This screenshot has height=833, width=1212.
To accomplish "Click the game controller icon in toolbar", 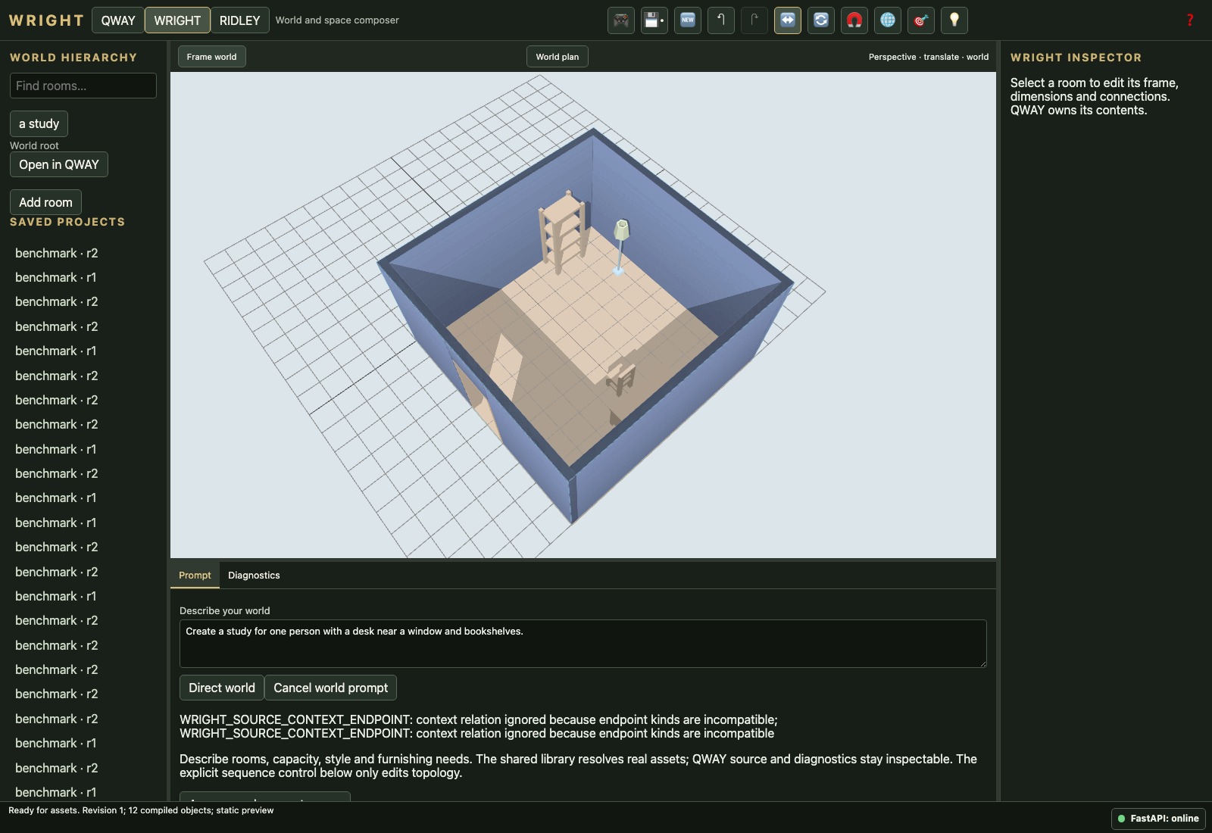I will (x=621, y=20).
